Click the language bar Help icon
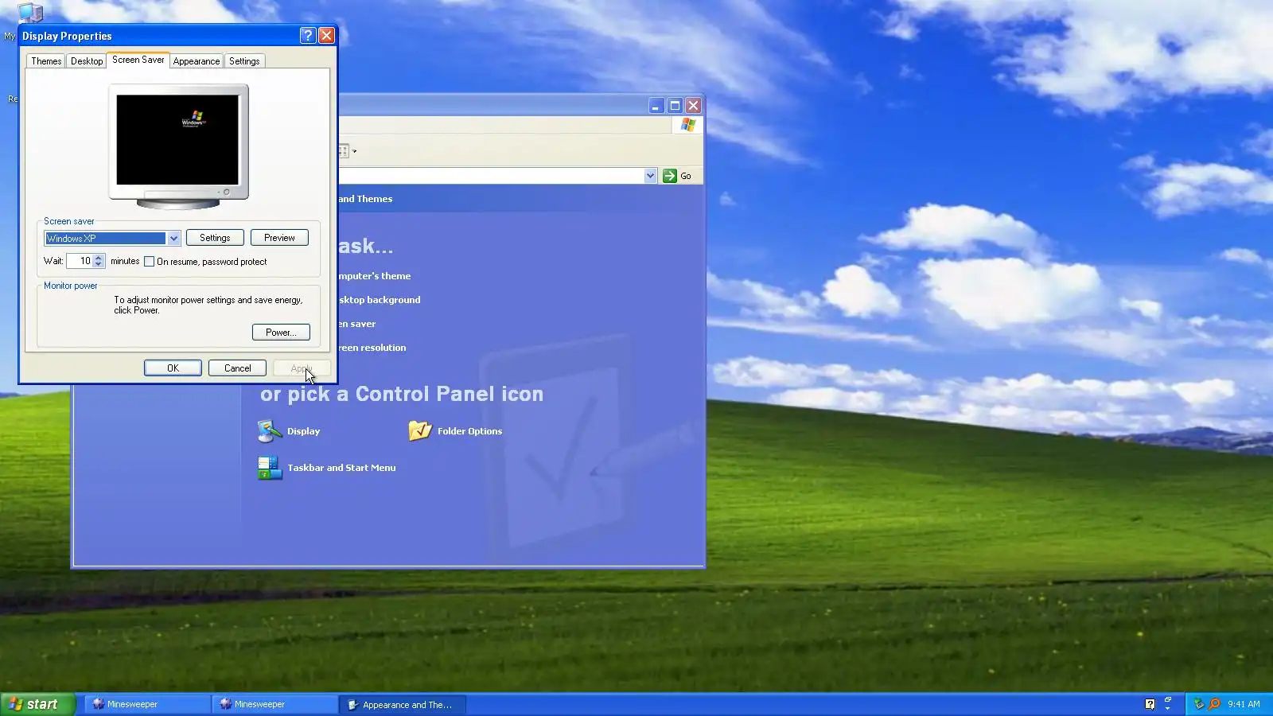This screenshot has height=716, width=1273. tap(1150, 704)
